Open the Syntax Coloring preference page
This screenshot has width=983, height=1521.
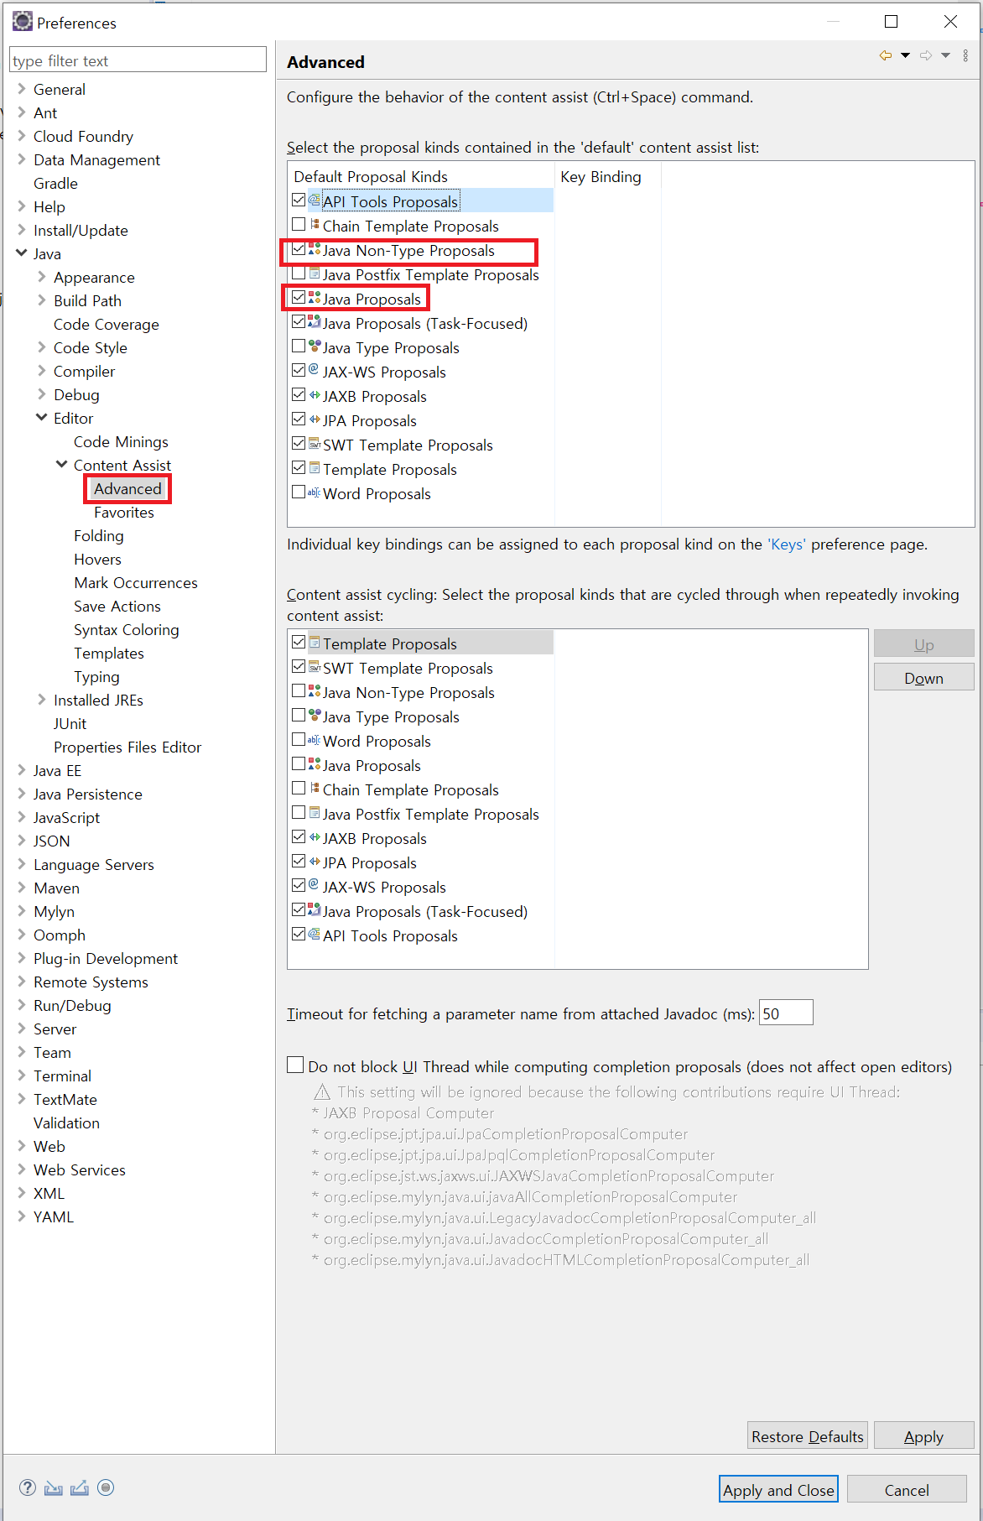127,630
